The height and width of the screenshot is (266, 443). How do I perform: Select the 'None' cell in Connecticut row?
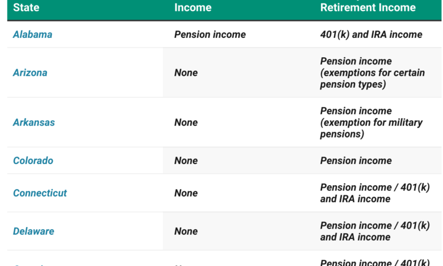(x=186, y=193)
